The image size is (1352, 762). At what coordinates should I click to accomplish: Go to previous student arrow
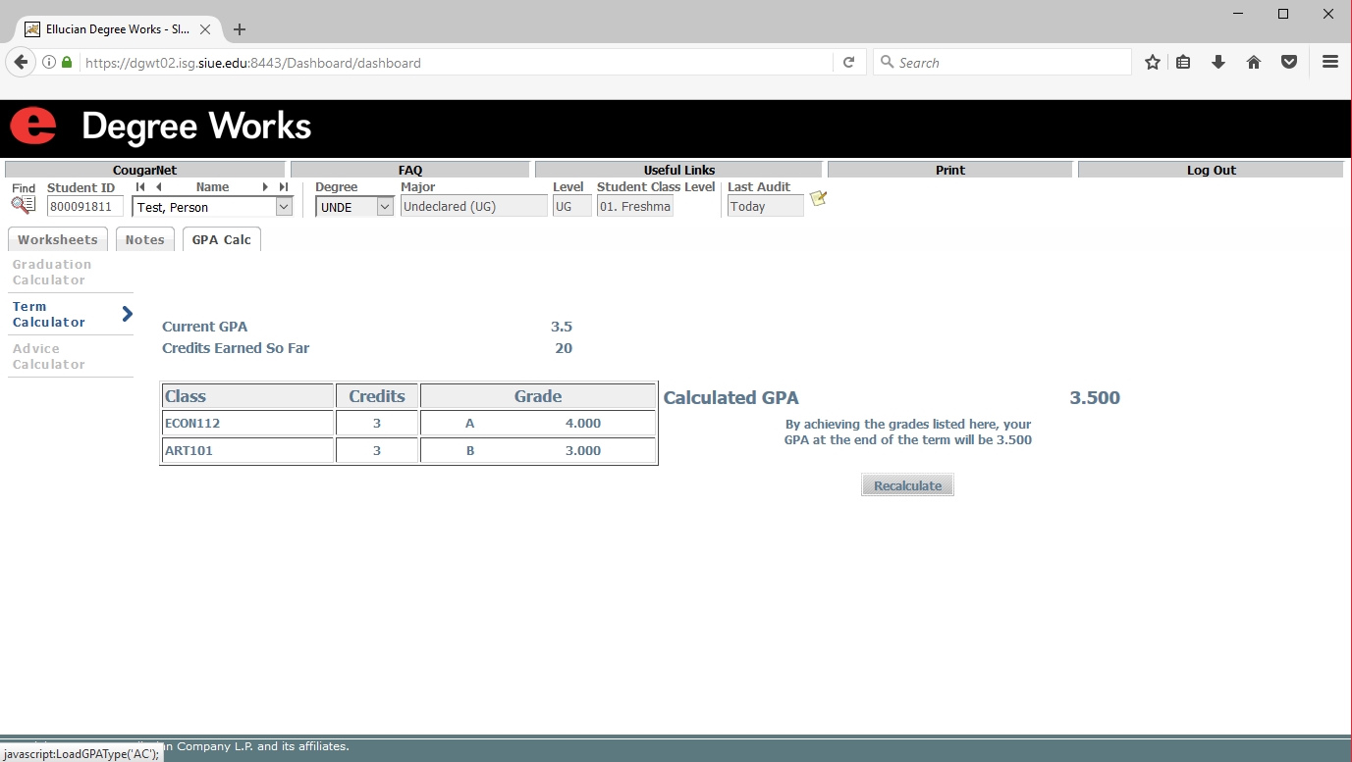(x=158, y=187)
